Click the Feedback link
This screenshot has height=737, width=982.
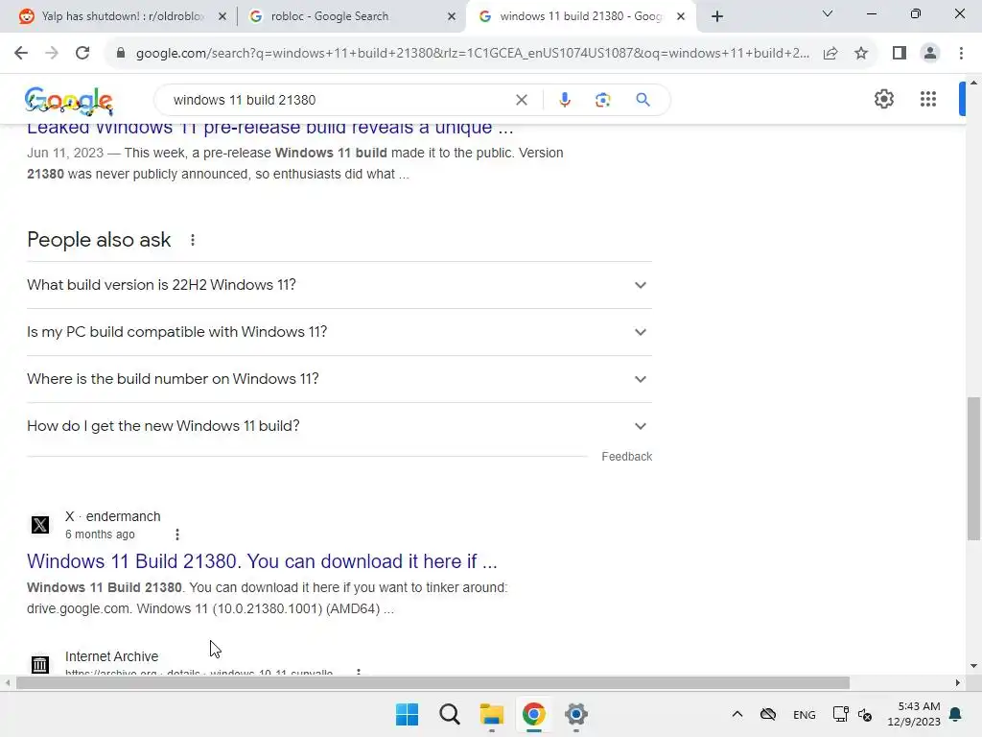pos(627,457)
